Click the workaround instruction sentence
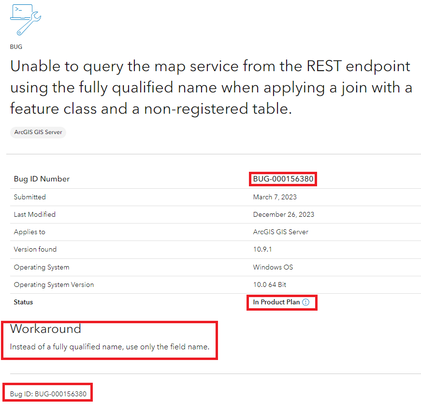 pos(110,347)
